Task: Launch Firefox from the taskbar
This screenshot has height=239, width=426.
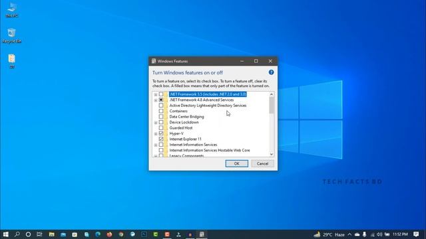Action: 109,234
